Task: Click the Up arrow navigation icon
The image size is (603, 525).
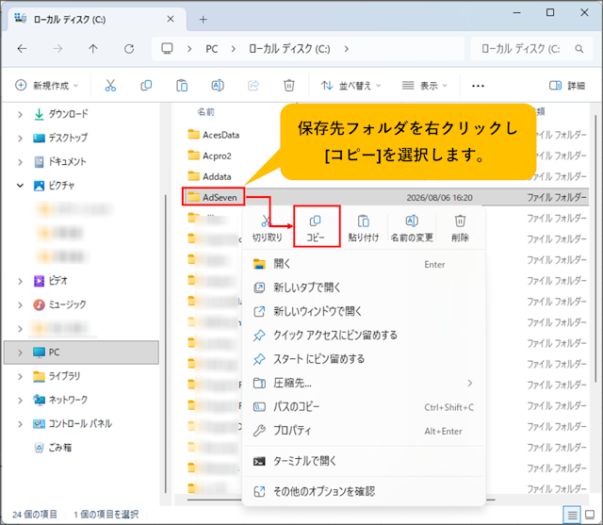Action: 93,49
